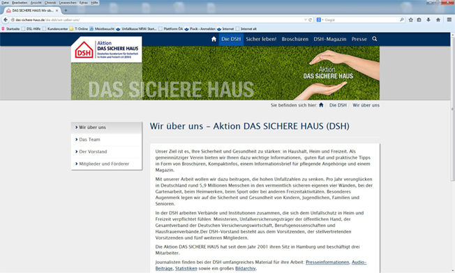The width and height of the screenshot is (455, 273).
Task: Open the Piwik Anmelden bookmark
Action: click(200, 29)
